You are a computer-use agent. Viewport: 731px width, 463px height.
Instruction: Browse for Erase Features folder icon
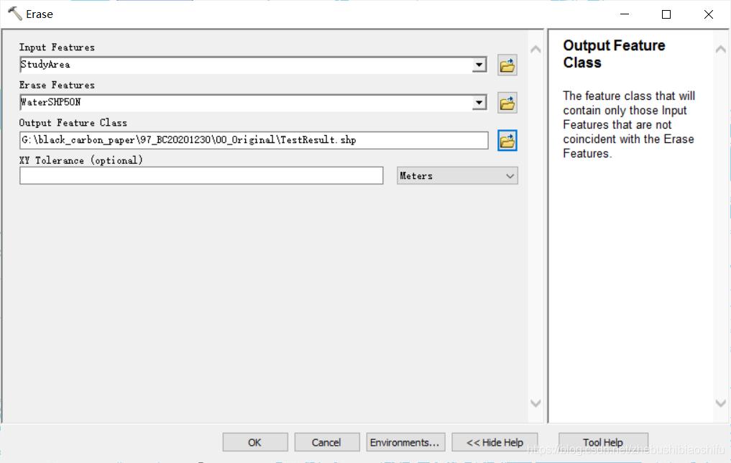507,103
